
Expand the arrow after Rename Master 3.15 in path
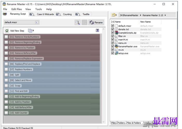point(165,15)
